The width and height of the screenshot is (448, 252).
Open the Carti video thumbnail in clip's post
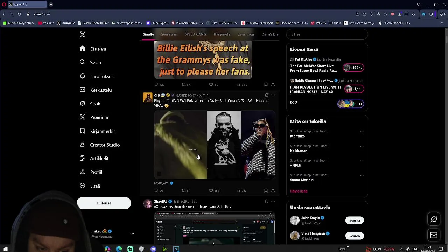pyautogui.click(x=181, y=145)
